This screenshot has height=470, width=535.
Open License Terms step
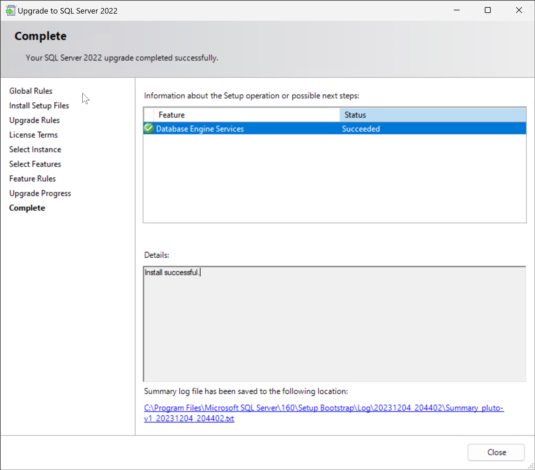33,135
